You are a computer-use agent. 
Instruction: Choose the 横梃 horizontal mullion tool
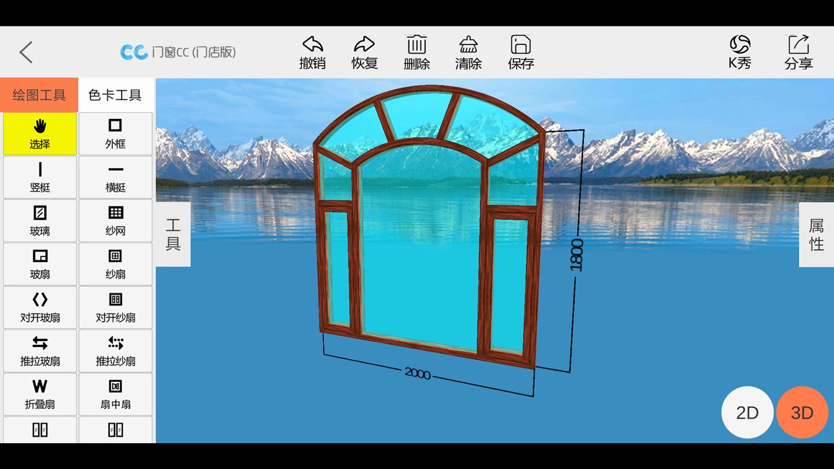tap(115, 177)
